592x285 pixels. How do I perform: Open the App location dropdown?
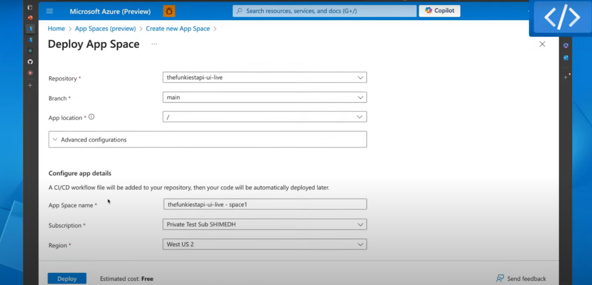coord(265,117)
